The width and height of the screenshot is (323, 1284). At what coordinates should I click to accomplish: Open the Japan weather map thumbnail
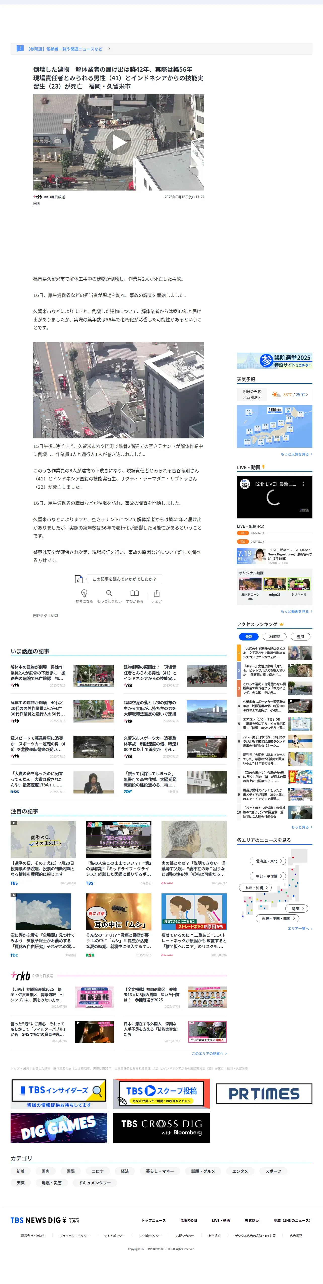[x=275, y=427]
